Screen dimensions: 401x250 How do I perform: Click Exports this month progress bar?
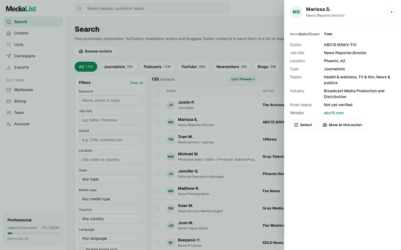point(33,233)
